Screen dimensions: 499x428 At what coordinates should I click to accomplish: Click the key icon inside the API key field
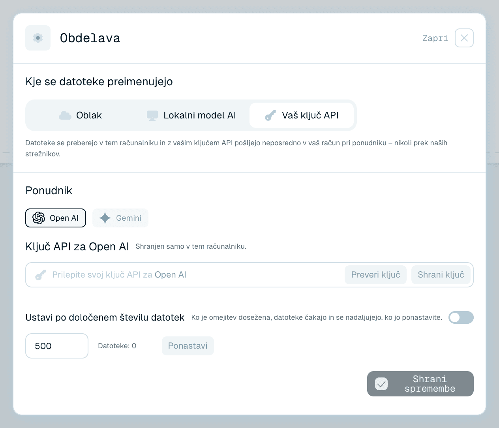click(41, 275)
